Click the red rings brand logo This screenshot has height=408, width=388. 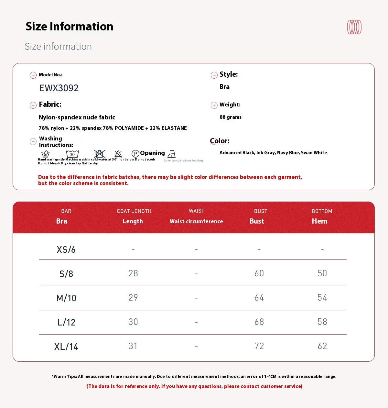click(354, 27)
